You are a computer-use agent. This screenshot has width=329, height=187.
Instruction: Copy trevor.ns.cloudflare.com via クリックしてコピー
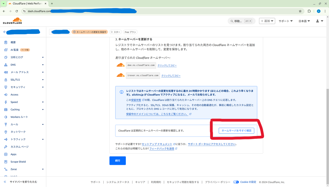point(171,76)
